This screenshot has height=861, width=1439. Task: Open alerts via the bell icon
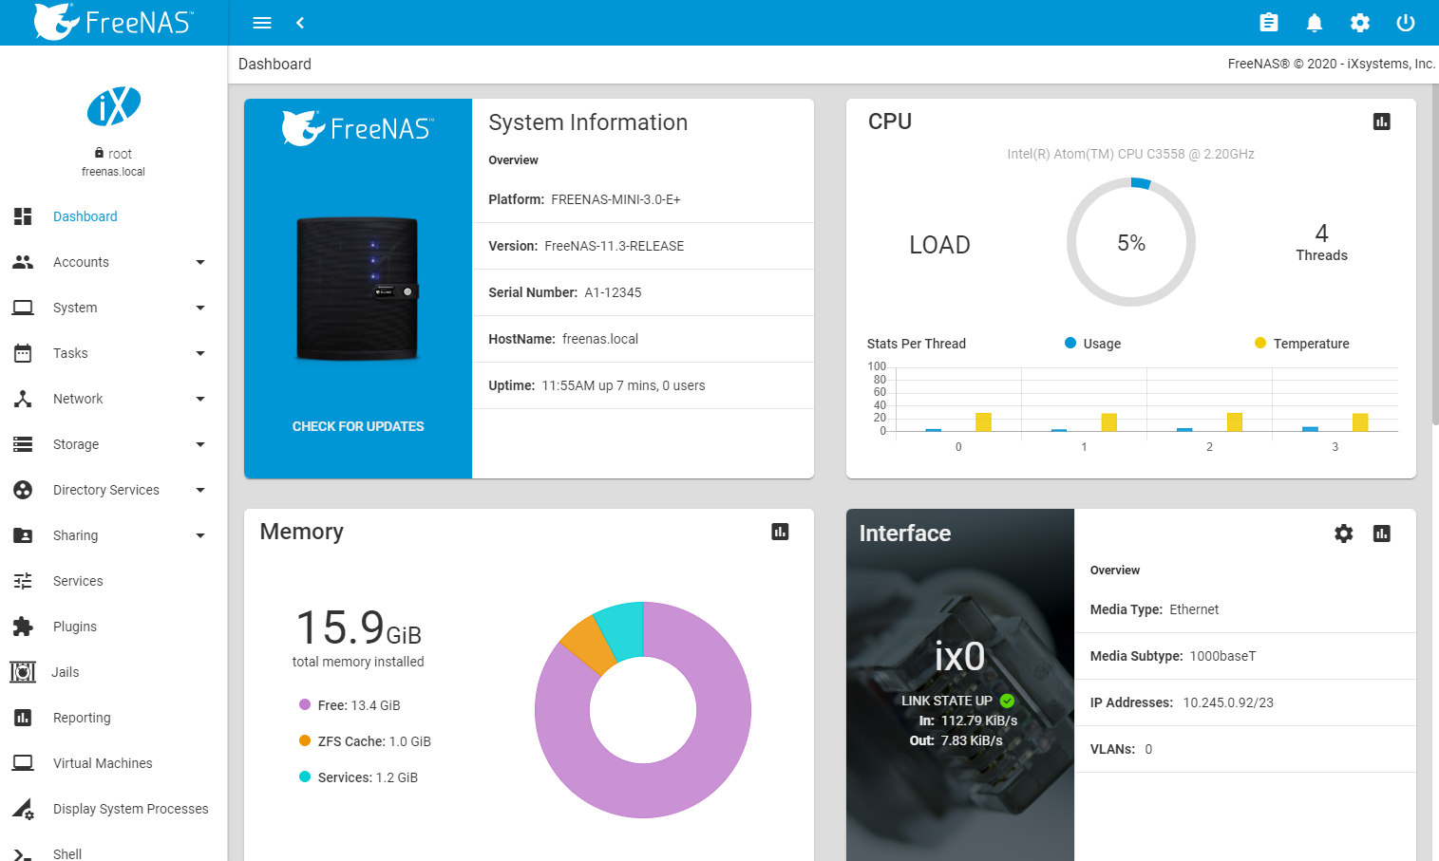coord(1315,23)
